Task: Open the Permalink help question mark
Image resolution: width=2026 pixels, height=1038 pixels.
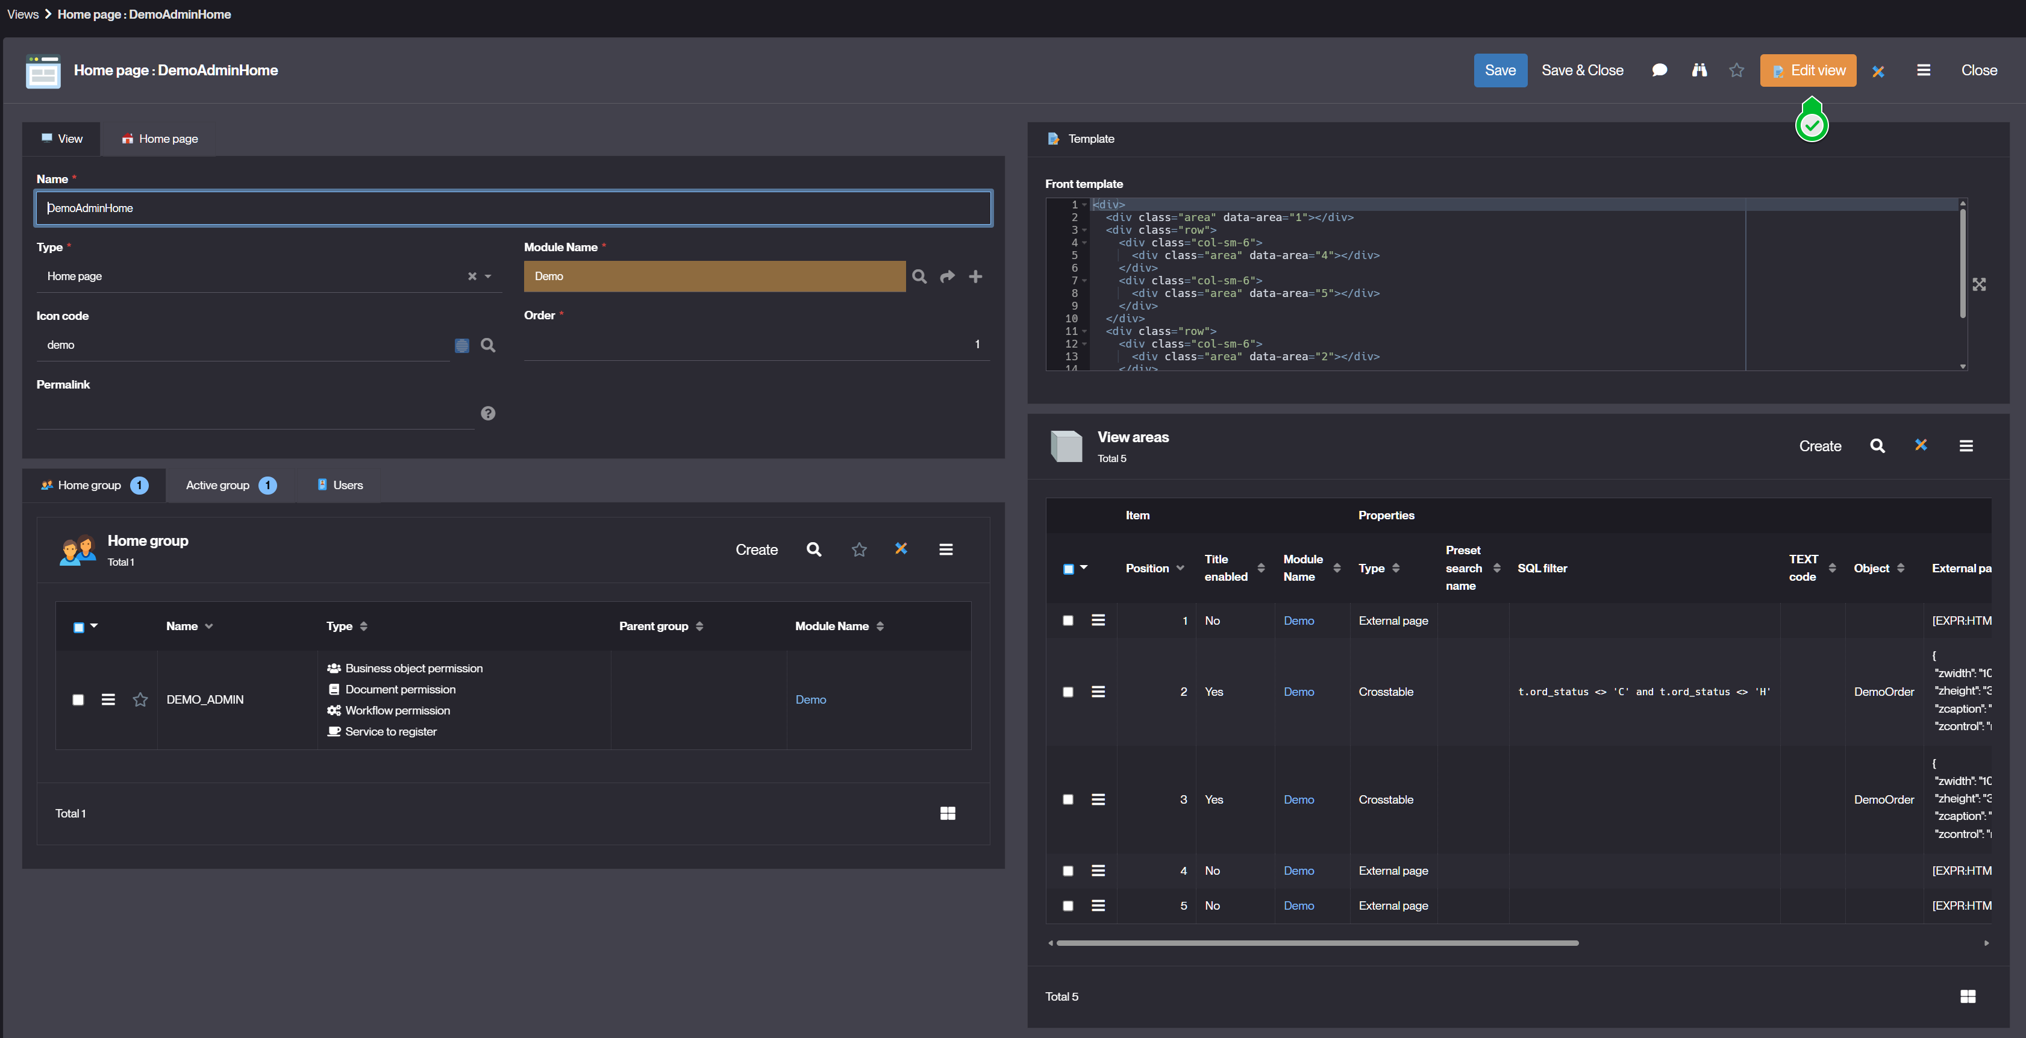Action: (487, 414)
